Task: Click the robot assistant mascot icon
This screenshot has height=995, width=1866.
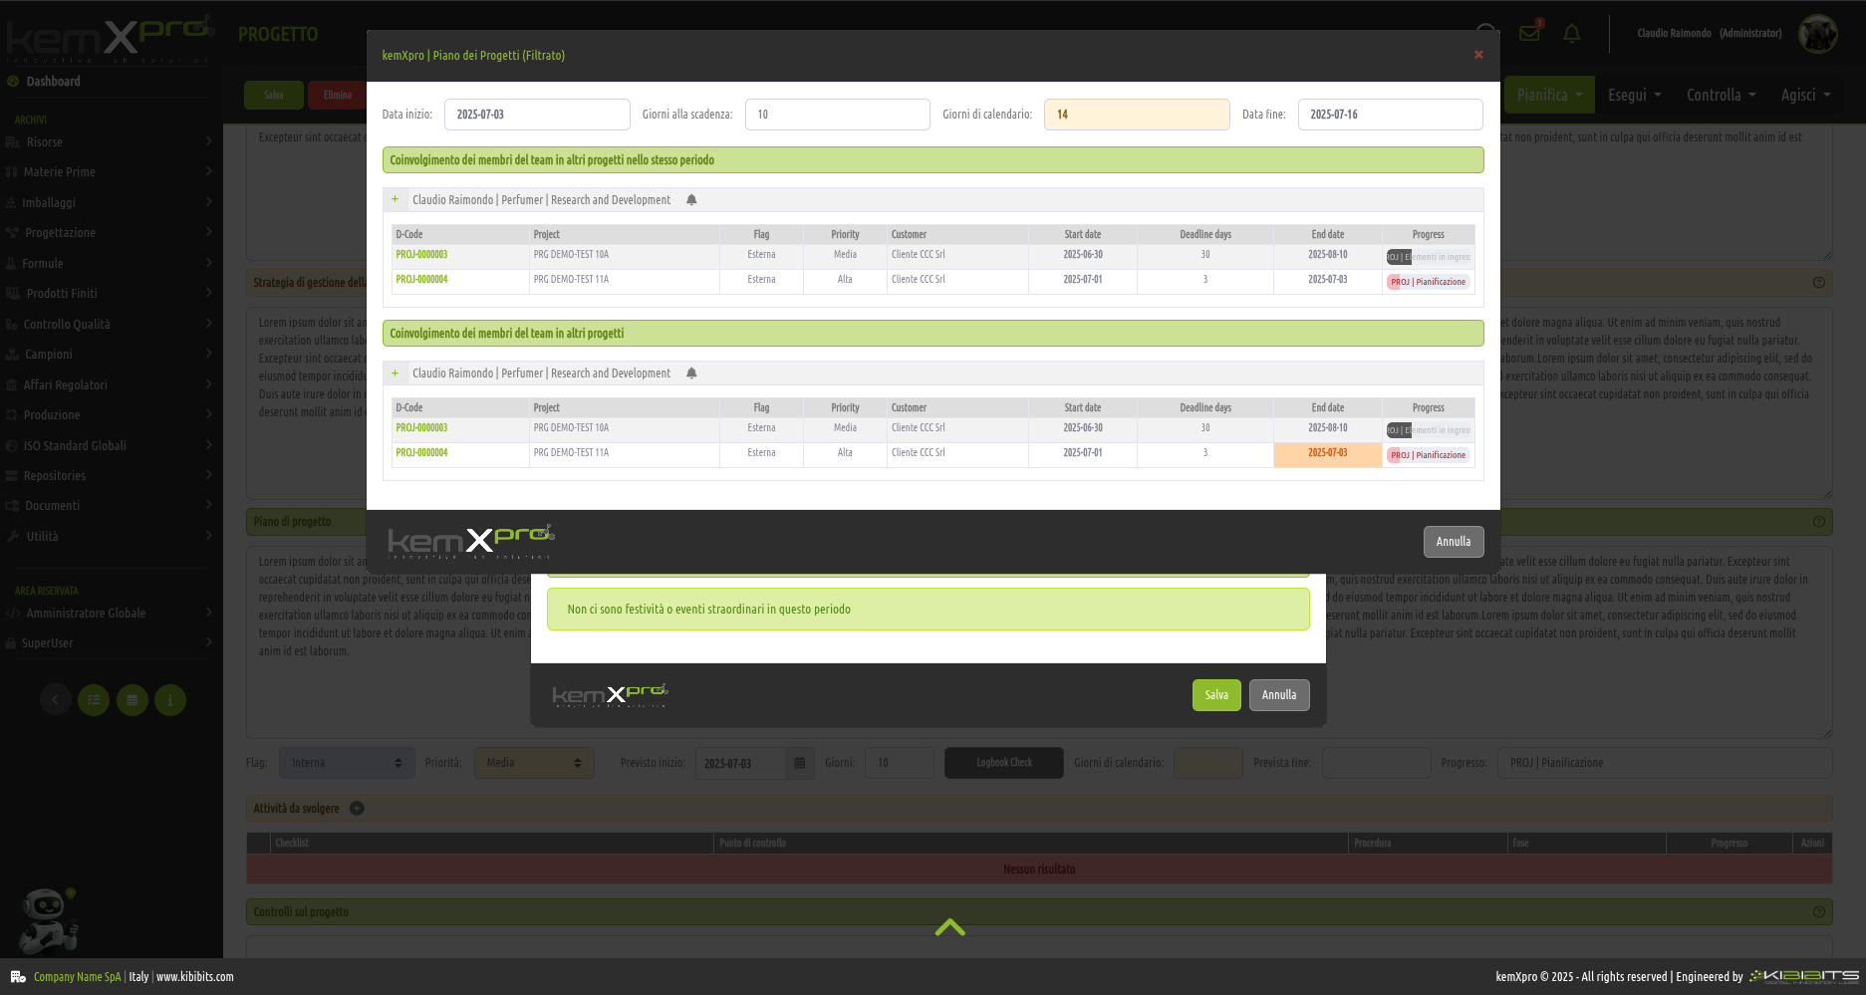Action: [47, 919]
